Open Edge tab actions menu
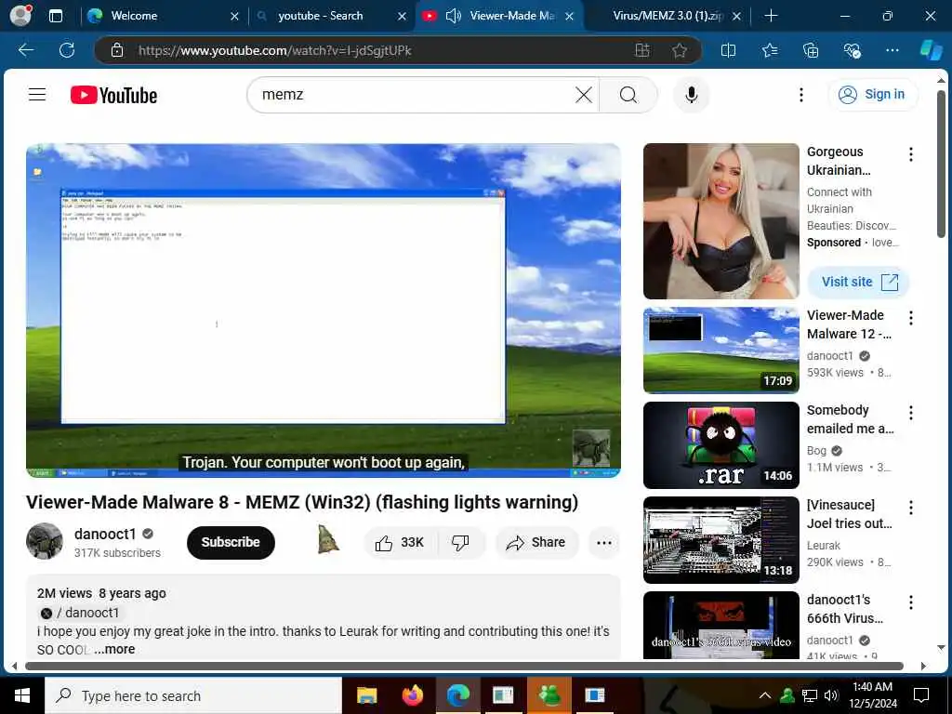 55,16
